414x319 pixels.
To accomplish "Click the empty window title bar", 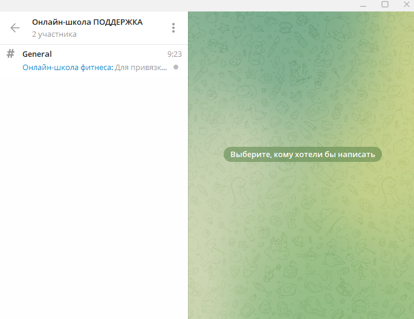I will tap(181, 5).
